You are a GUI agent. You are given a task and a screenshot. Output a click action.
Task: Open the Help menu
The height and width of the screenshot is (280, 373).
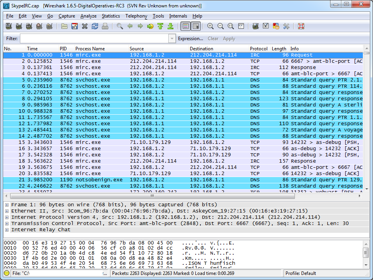point(198,16)
